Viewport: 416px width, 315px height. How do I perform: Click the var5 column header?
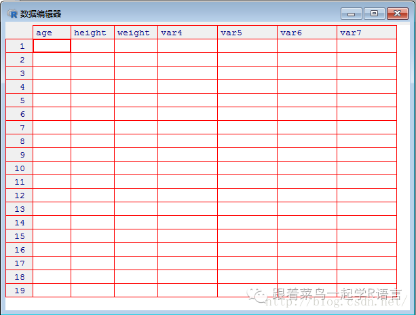[x=247, y=33]
